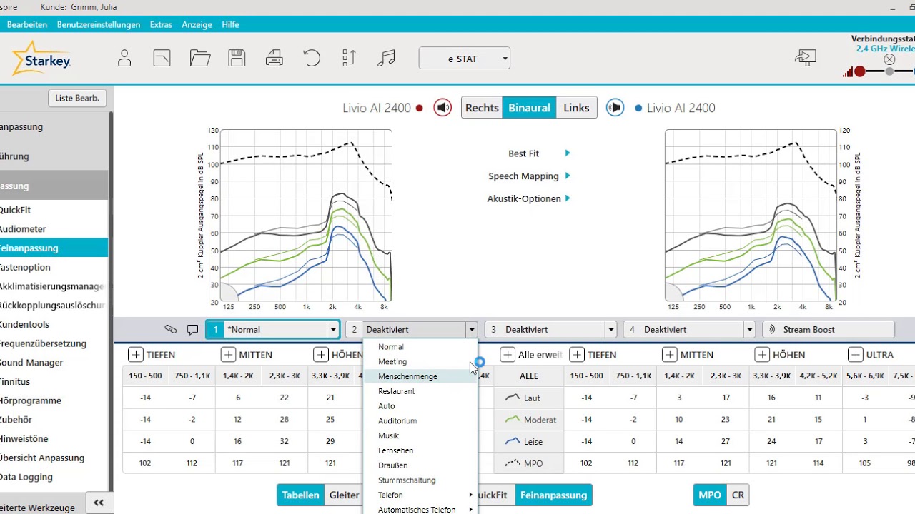Expand HÖHEN band in the right-hand table
The height and width of the screenshot is (514, 915).
click(x=762, y=355)
